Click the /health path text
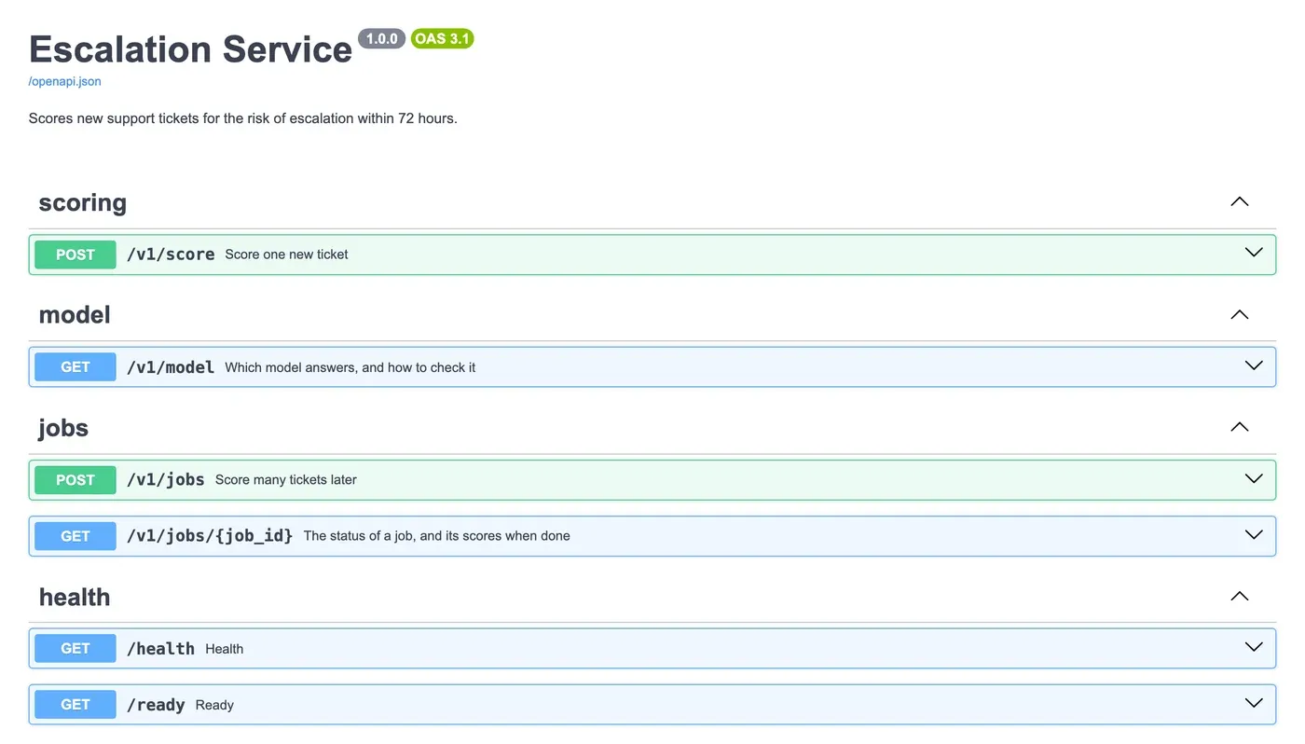 160,649
